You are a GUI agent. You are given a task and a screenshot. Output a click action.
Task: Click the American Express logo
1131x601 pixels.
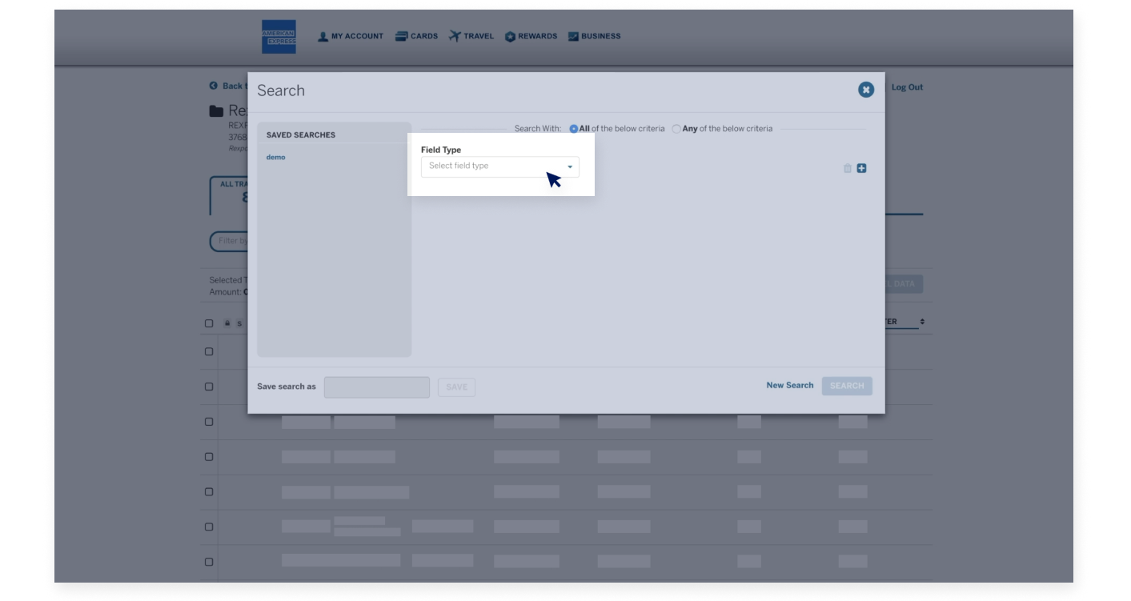(278, 35)
